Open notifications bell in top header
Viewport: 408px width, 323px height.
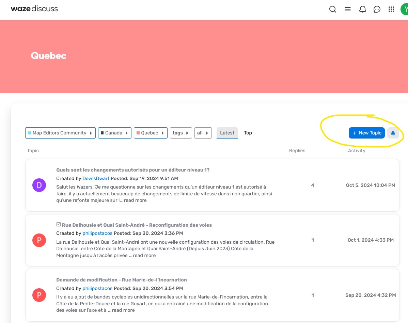click(363, 9)
